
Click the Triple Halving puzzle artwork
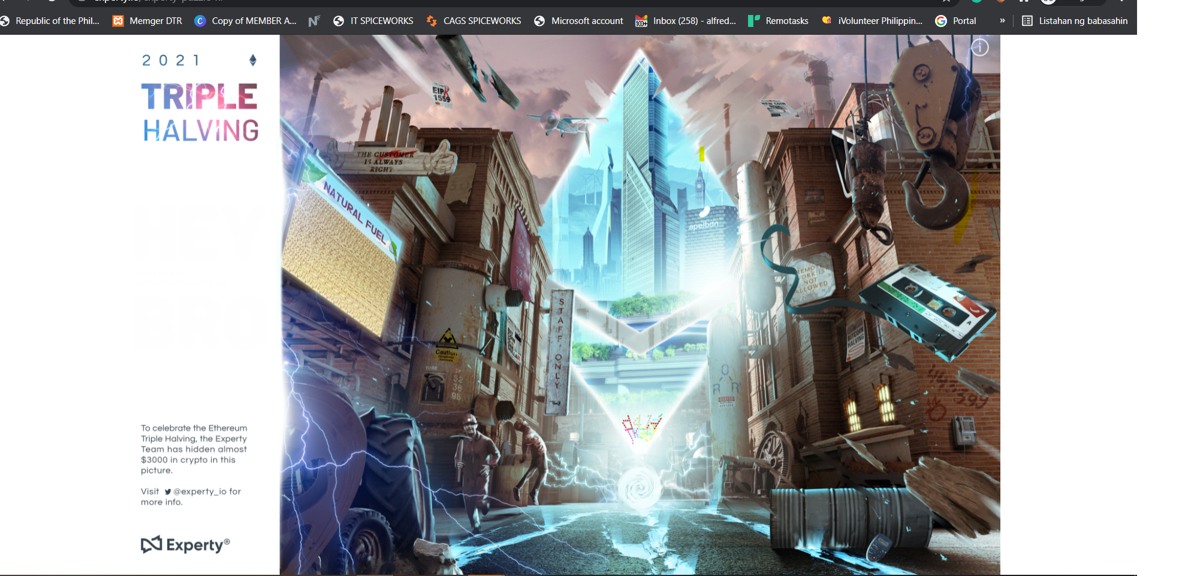coord(640,304)
